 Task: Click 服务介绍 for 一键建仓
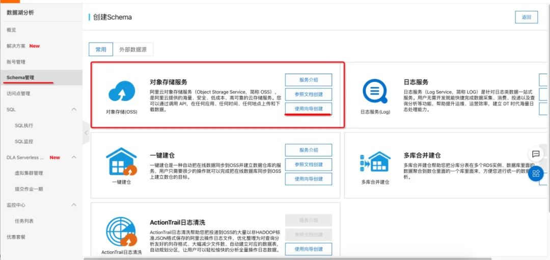(x=308, y=150)
